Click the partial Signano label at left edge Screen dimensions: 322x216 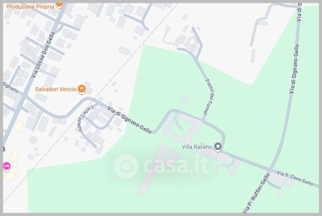click(x=11, y=87)
